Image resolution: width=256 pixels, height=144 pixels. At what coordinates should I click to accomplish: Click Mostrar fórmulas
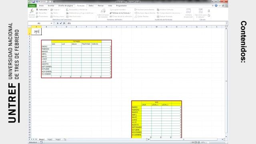click(x=165, y=10)
